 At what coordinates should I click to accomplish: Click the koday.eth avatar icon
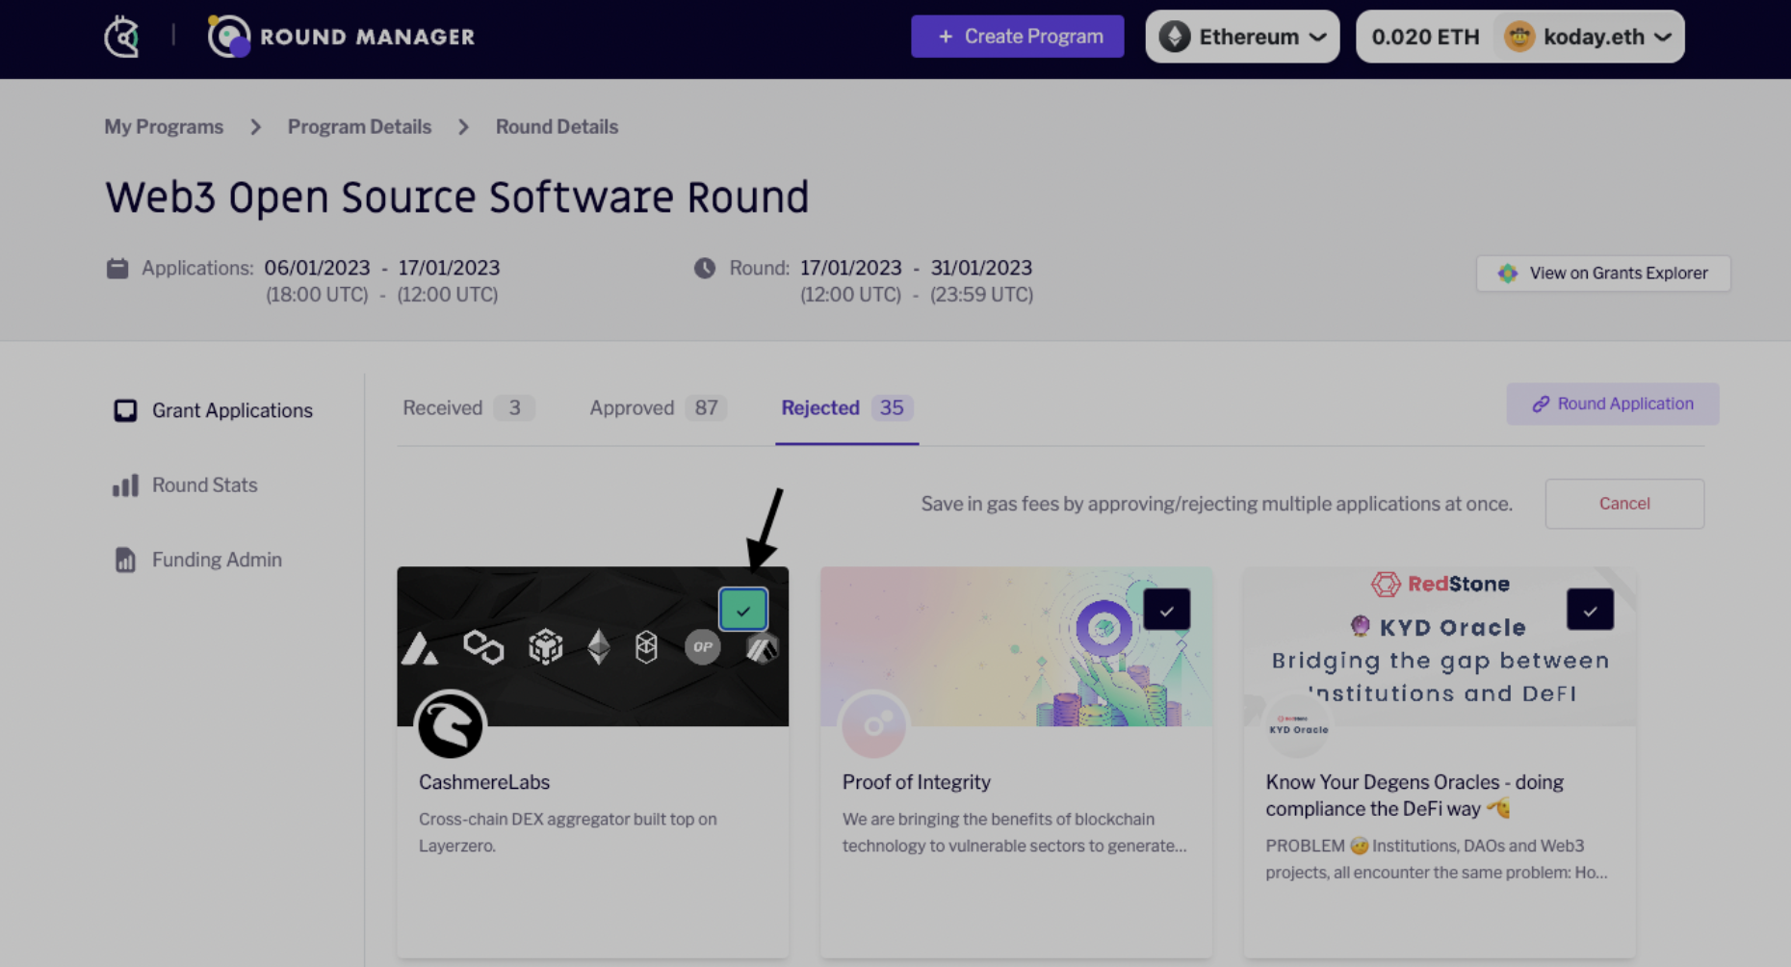(x=1518, y=37)
